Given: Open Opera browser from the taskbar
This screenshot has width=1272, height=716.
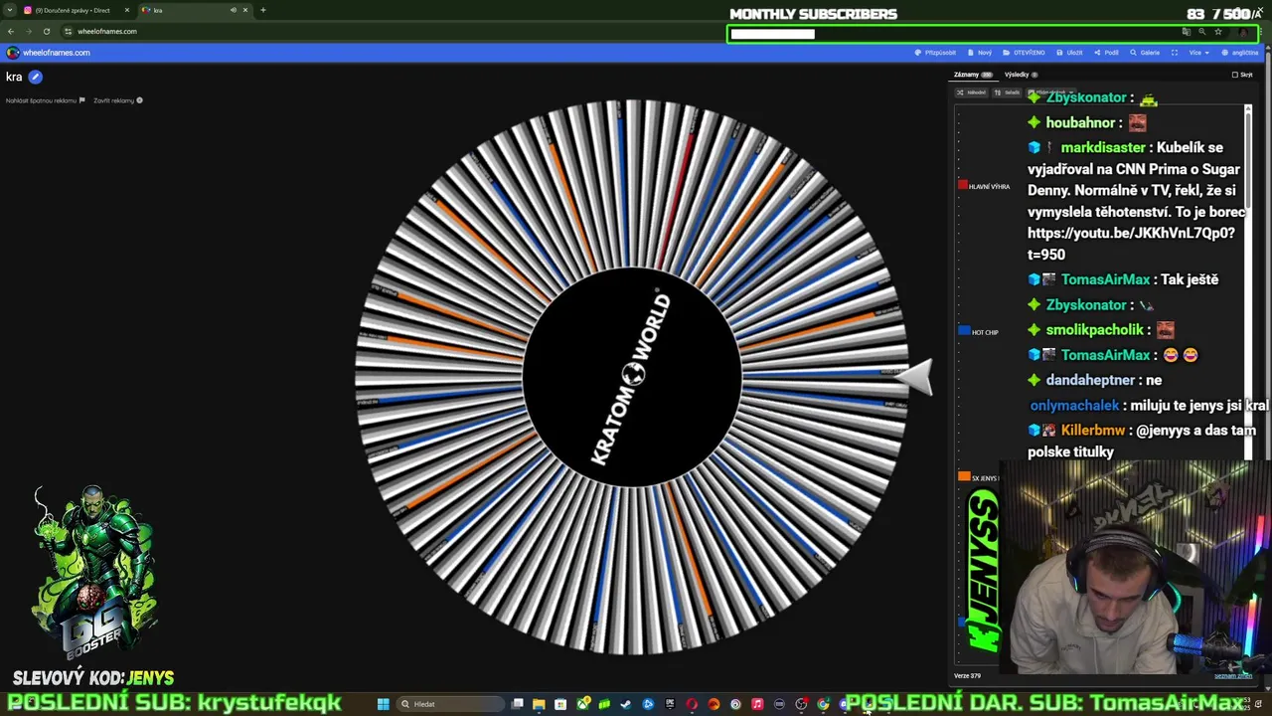Looking at the screenshot, I should click(x=692, y=704).
